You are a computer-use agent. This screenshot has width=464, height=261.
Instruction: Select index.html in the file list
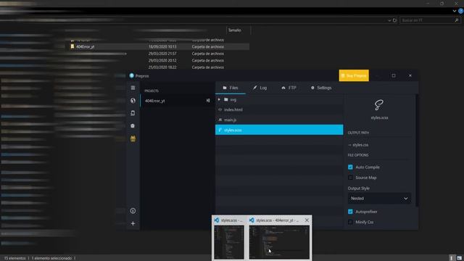(279, 109)
